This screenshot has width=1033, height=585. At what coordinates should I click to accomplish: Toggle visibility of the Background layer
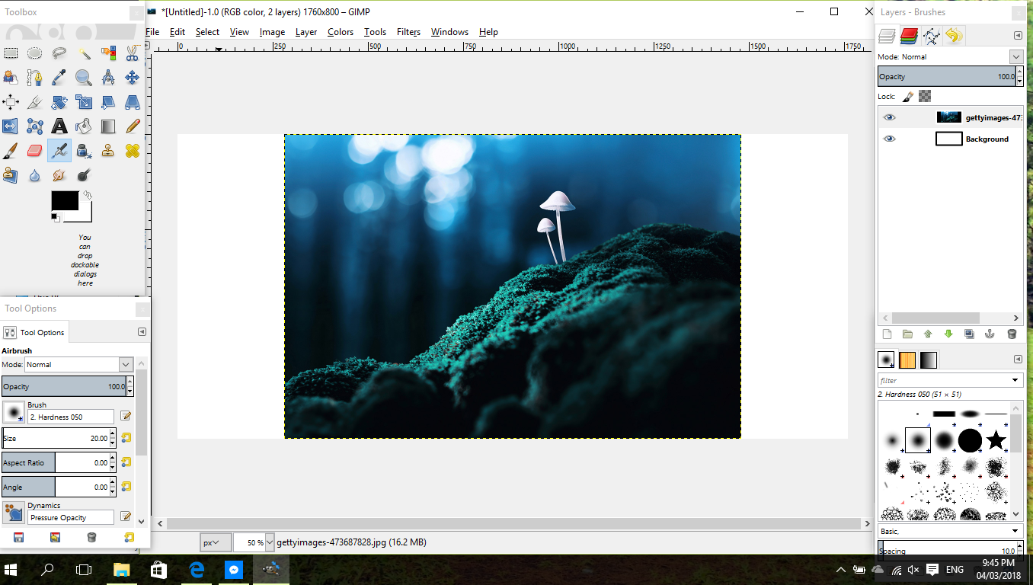(889, 139)
